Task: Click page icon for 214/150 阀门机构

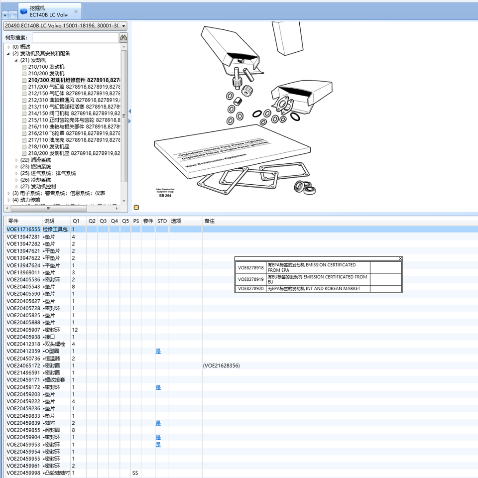Action: click(24, 114)
